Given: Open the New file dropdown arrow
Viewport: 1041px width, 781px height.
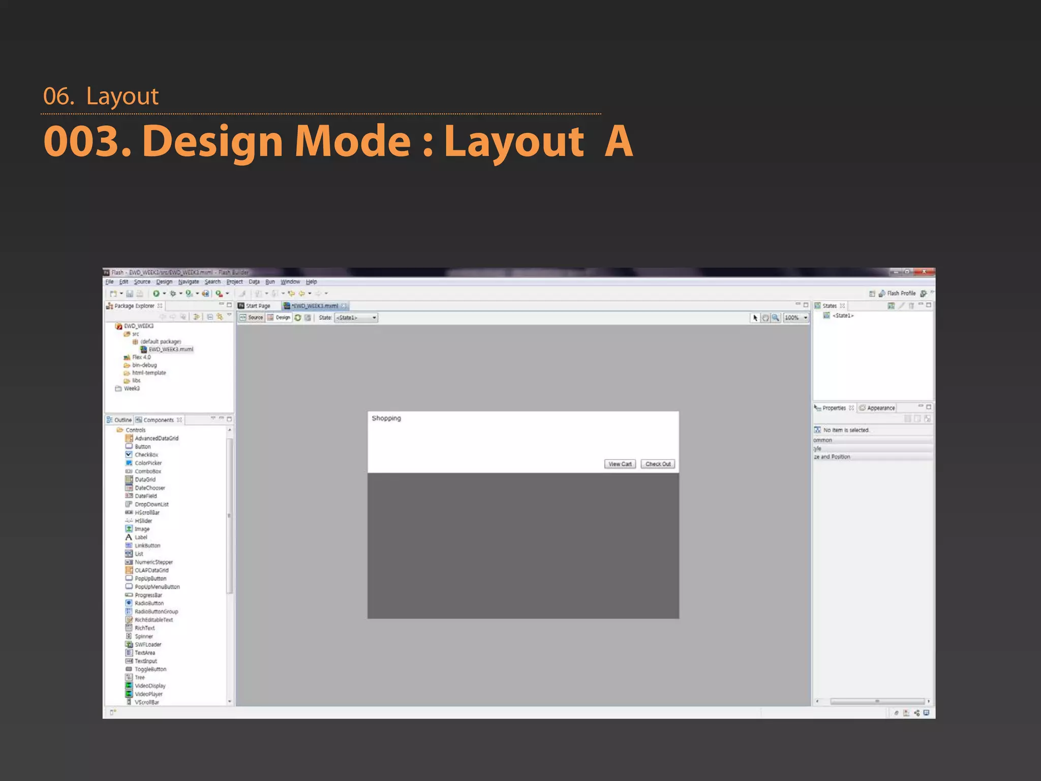Looking at the screenshot, I should [121, 293].
